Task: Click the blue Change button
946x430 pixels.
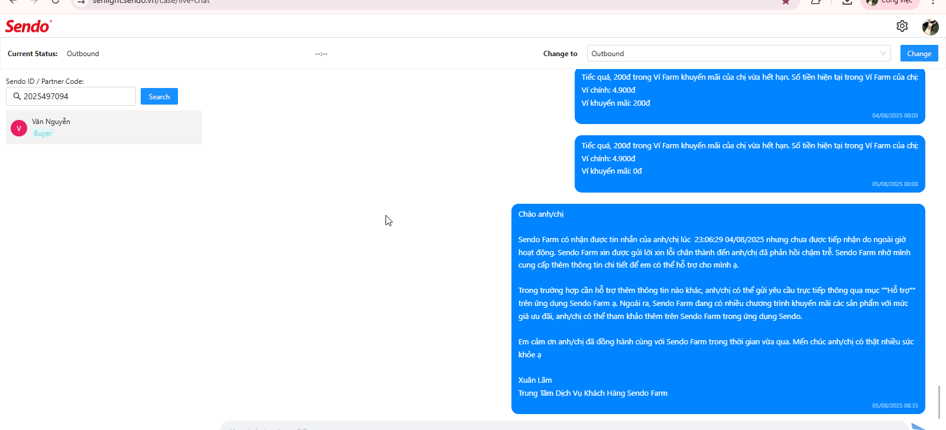Action: pos(919,53)
